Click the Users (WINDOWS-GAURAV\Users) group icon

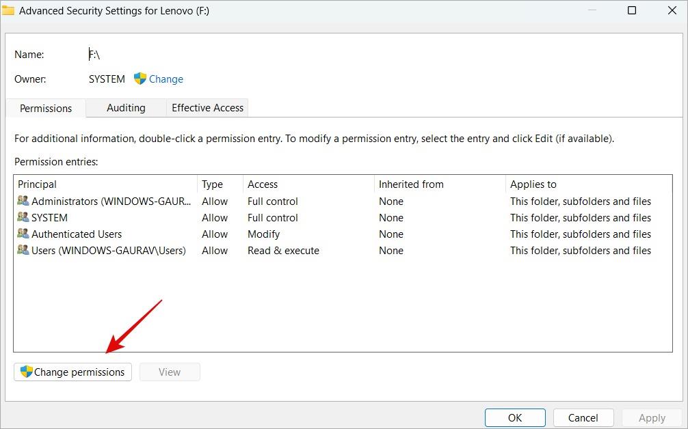pyautogui.click(x=23, y=250)
